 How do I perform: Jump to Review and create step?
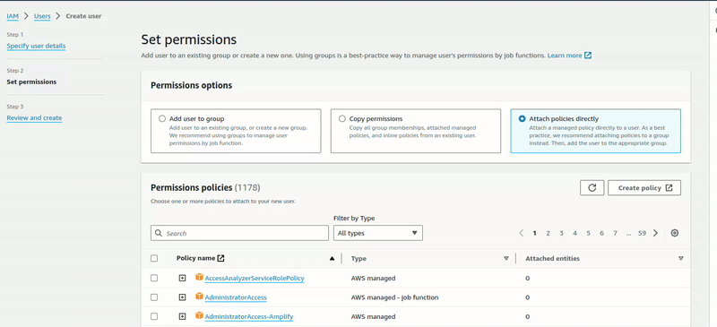(x=34, y=117)
